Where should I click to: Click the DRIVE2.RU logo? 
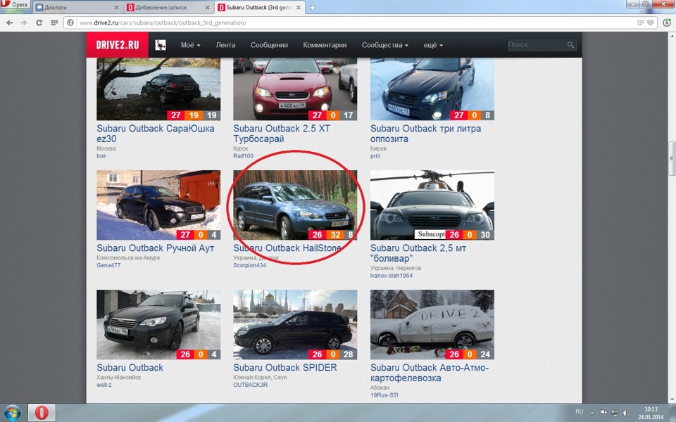(x=118, y=45)
